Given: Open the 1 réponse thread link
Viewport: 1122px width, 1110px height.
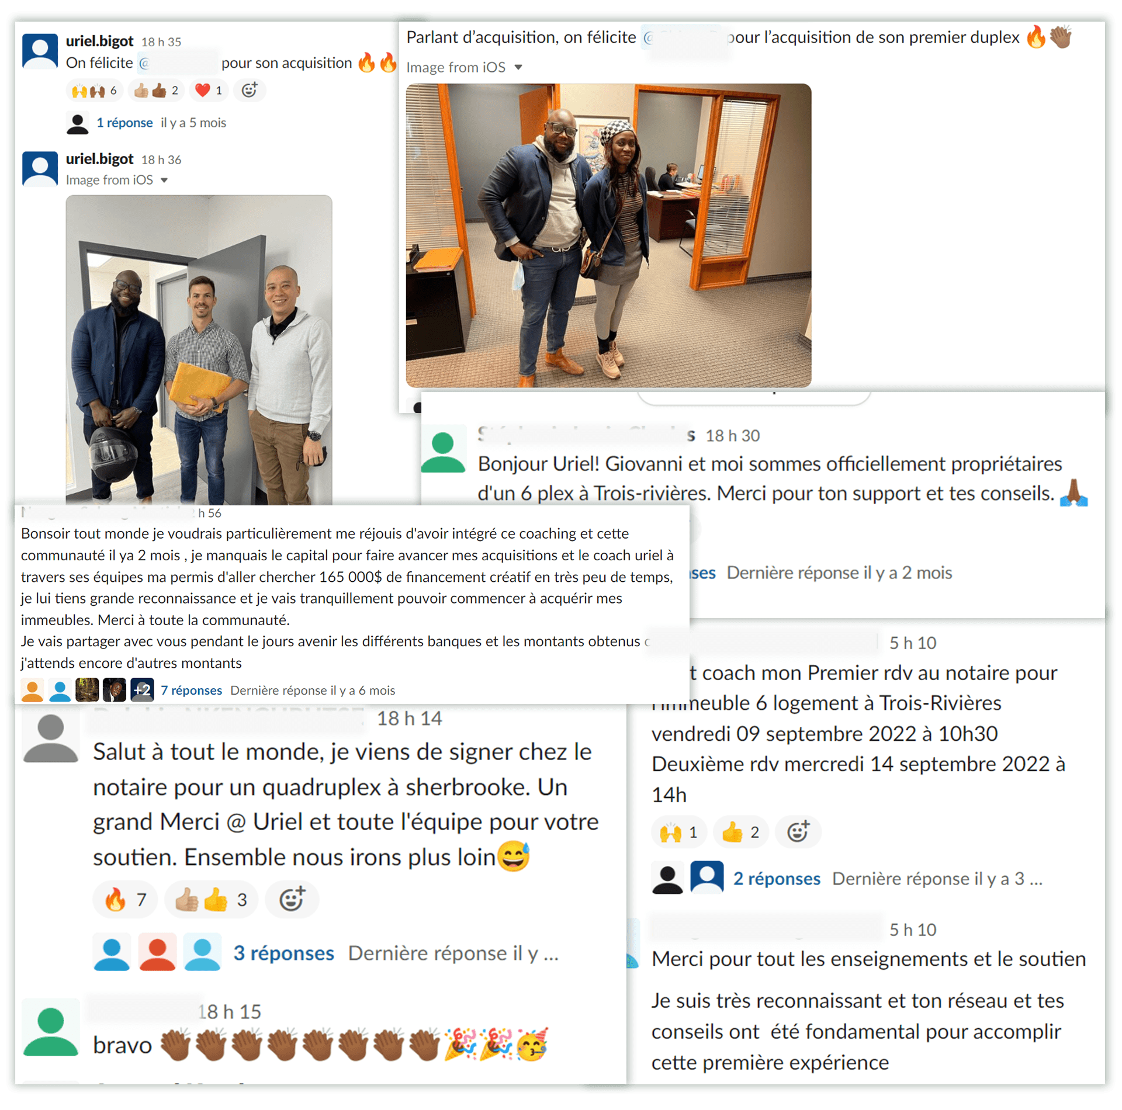Looking at the screenshot, I should [124, 123].
